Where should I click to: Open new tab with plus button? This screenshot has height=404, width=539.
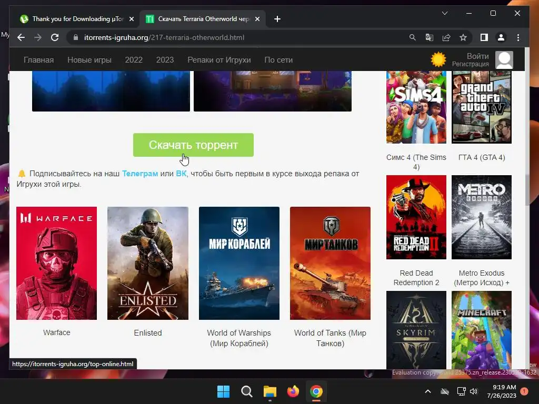(x=277, y=19)
